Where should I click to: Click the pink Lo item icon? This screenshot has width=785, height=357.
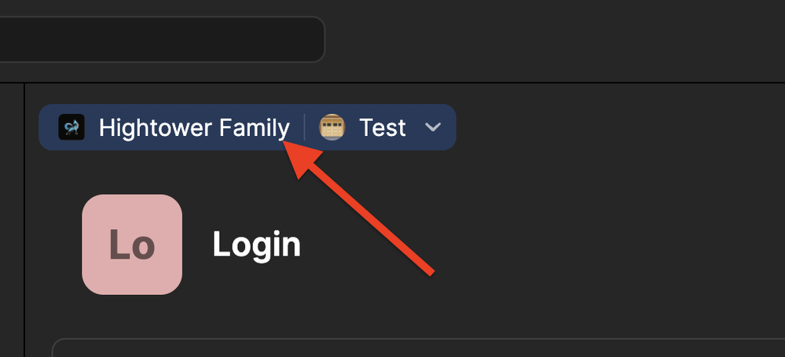[x=132, y=245]
